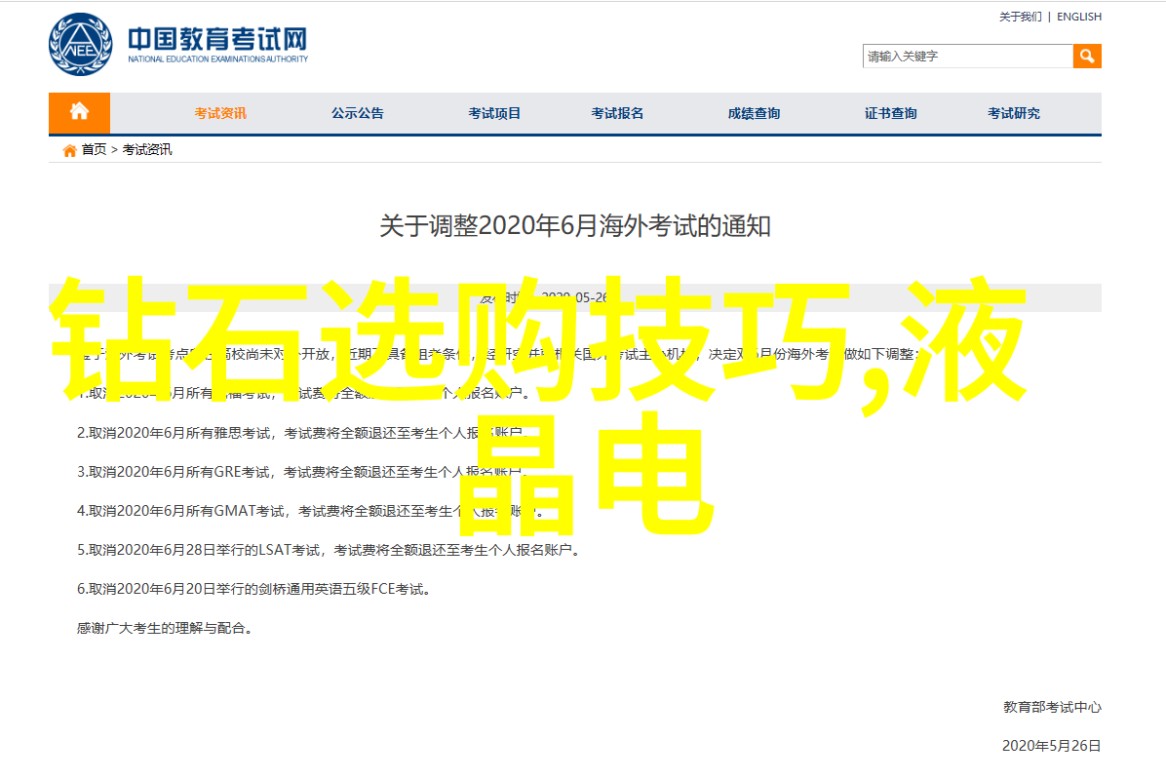Select the signature 教育部考试中心
The height and width of the screenshot is (780, 1166).
click(x=1052, y=707)
